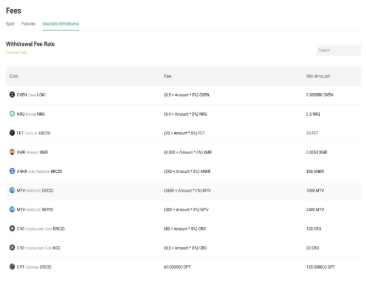Click the XMR Monero coin icon

12,152
